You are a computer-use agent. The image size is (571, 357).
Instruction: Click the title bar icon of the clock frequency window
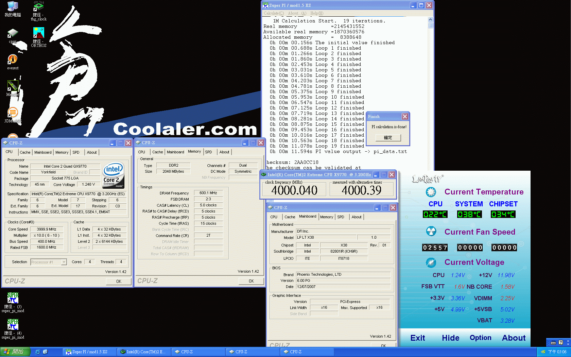click(264, 174)
